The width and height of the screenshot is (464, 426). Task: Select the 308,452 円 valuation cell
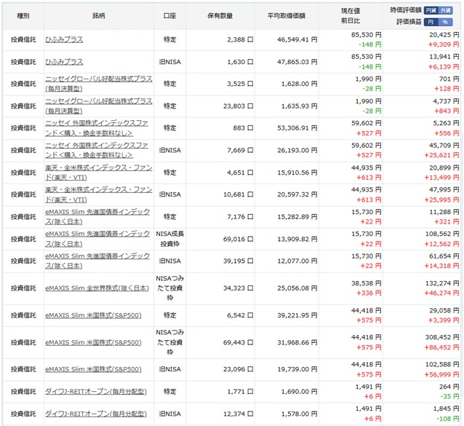(x=442, y=337)
